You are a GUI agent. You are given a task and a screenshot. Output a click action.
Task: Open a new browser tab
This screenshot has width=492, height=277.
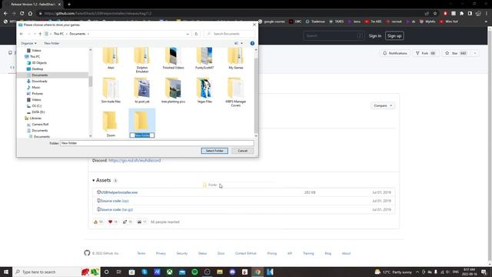tap(69, 5)
